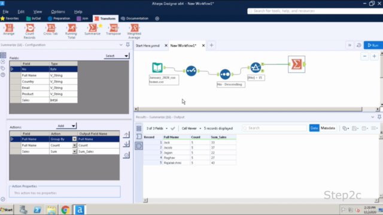This screenshot has width=383, height=215.
Task: Open the Options menu
Action: pos(58,12)
